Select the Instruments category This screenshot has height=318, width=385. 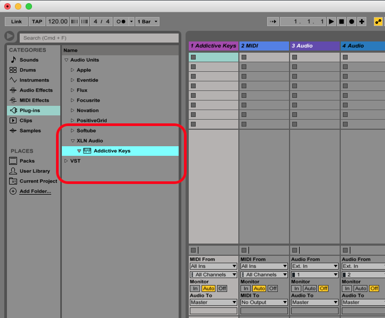34,80
